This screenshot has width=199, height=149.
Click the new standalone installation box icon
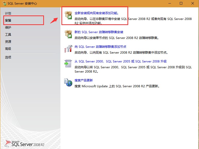(68, 15)
